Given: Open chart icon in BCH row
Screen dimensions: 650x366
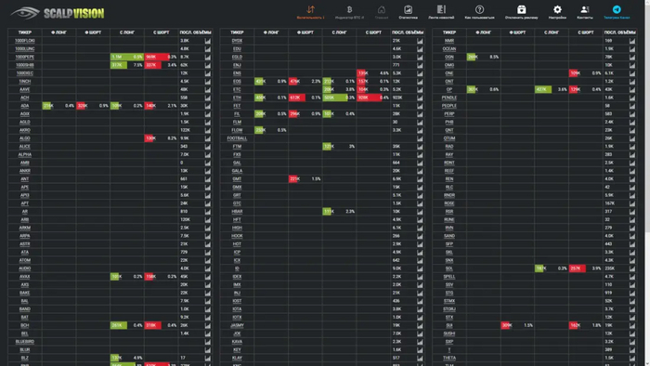Looking at the screenshot, I should pos(208,325).
